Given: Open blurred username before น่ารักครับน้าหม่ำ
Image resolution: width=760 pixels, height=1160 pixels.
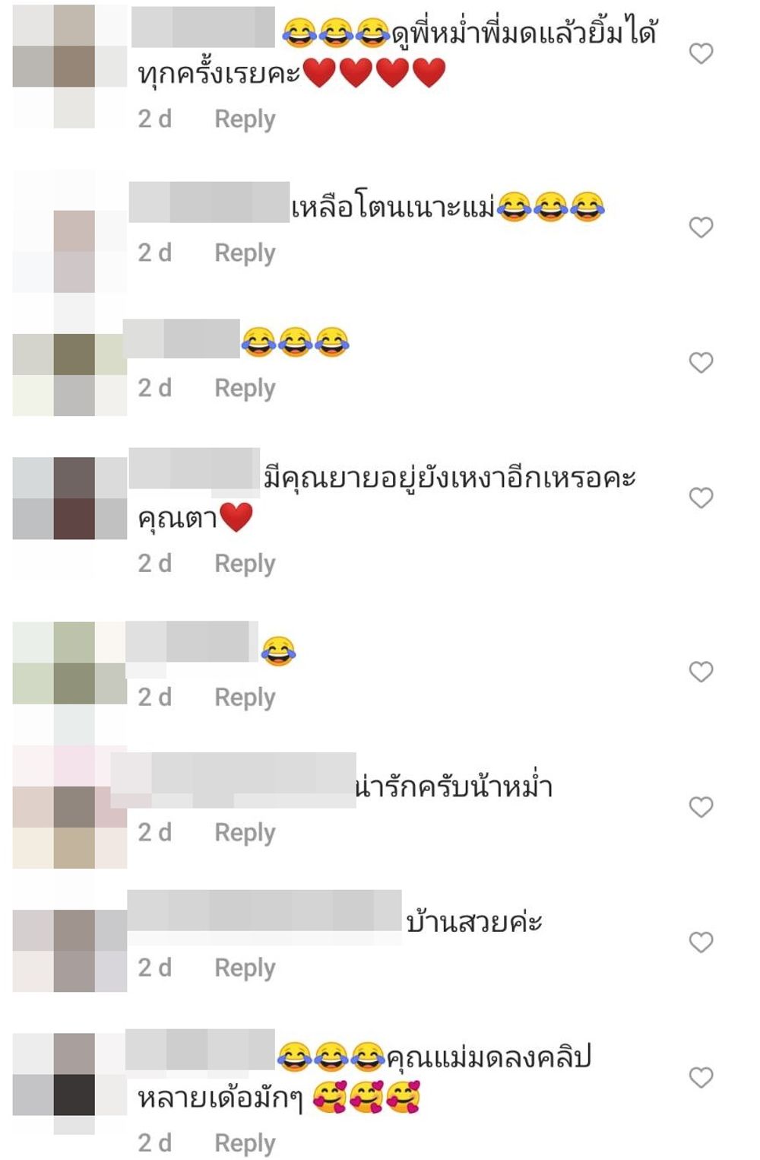Looking at the screenshot, I should (x=233, y=780).
